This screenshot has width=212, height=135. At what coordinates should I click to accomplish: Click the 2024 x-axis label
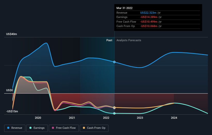pyautogui.click(x=174, y=118)
